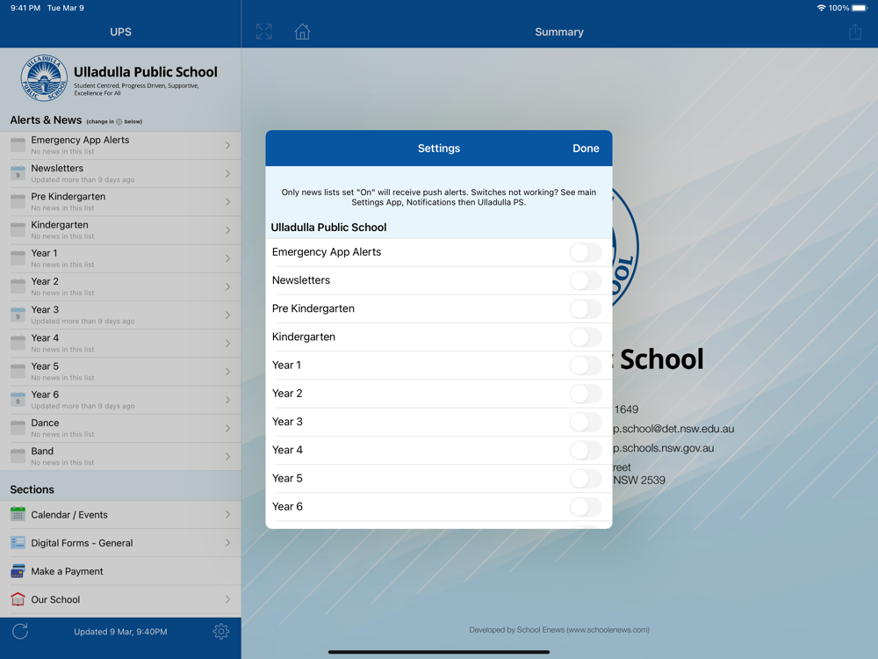Viewport: 878px width, 659px height.
Task: Open the Newsletters list chevron
Action: click(x=228, y=173)
